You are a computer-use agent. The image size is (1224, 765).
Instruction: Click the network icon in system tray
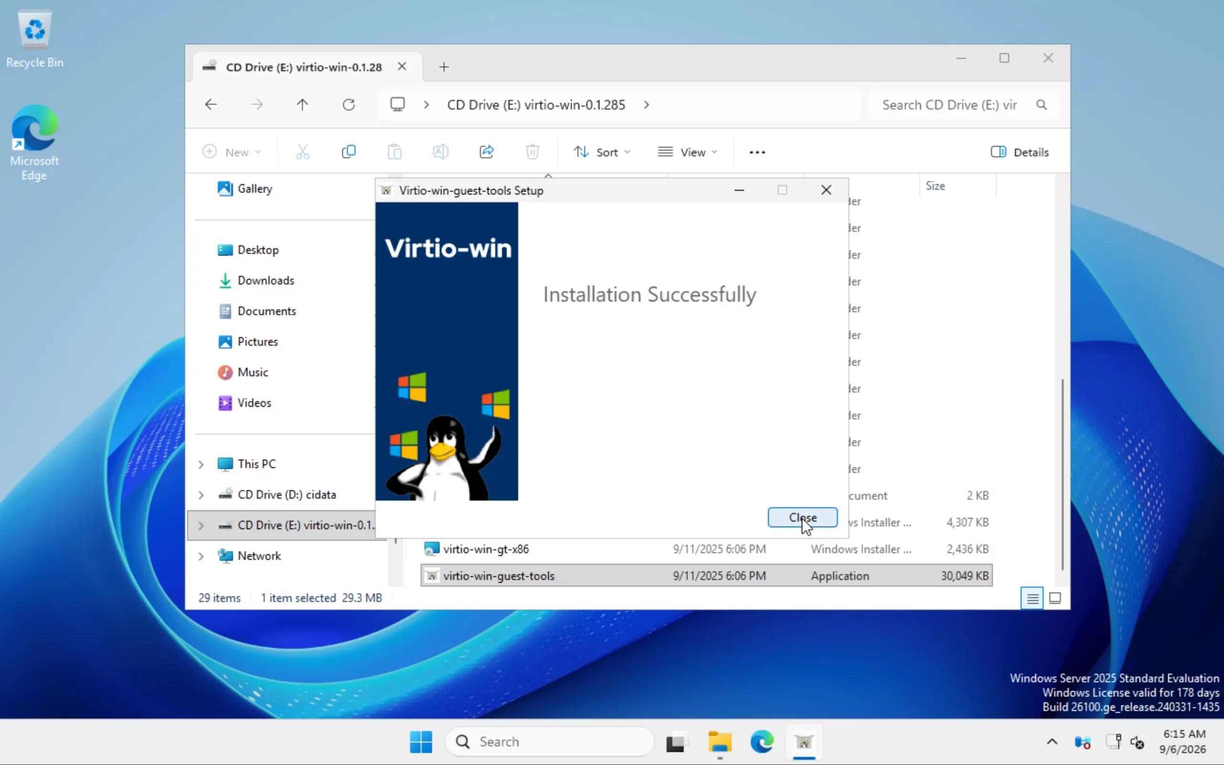tap(1113, 742)
